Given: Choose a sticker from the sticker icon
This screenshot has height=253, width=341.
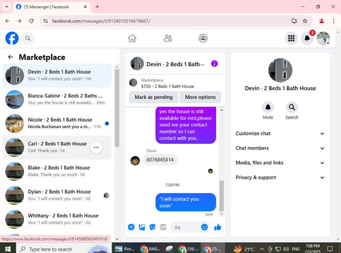Looking at the screenshot, I should pos(152,227).
